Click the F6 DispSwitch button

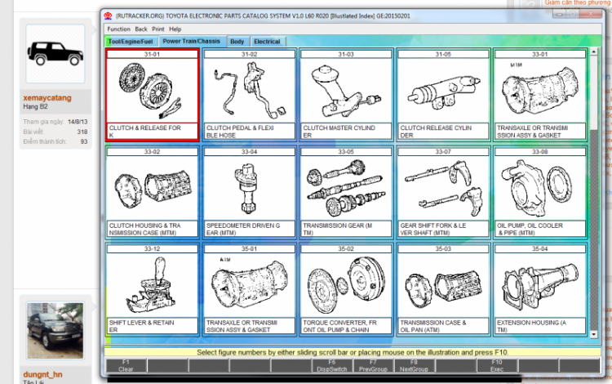click(x=332, y=366)
